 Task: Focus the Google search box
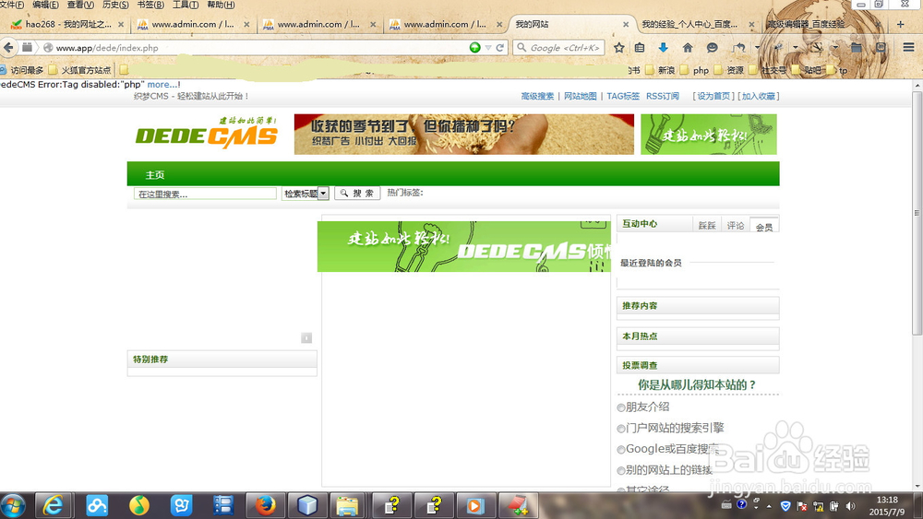pos(558,48)
